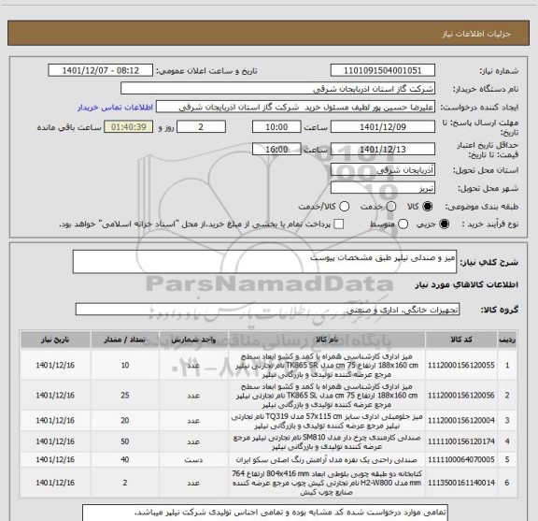This screenshot has height=521, width=538.
Task: Click product code 111110015612O174 in row 4
Action: pyautogui.click(x=461, y=441)
